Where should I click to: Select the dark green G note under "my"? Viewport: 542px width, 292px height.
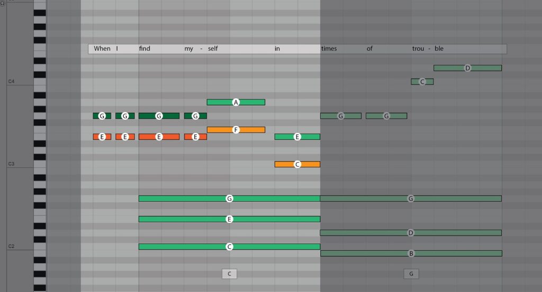point(195,116)
